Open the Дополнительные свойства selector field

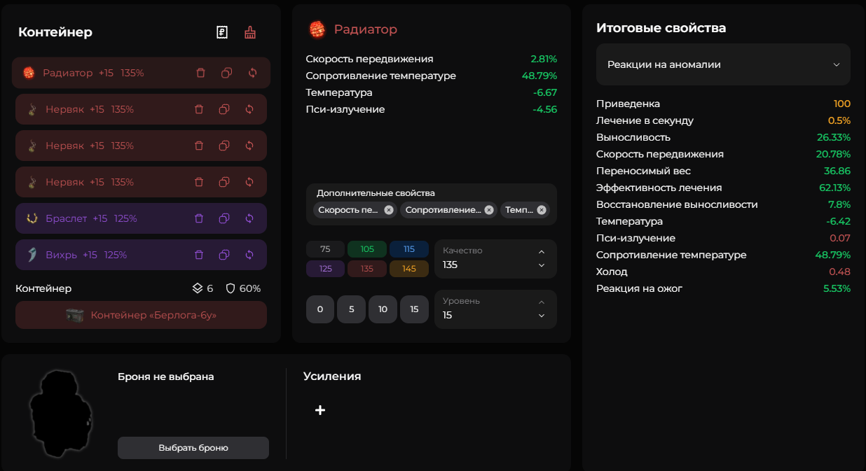click(432, 204)
